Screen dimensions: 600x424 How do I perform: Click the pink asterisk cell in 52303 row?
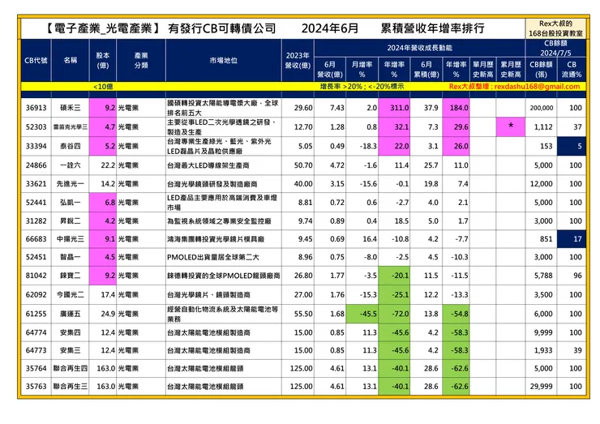511,127
